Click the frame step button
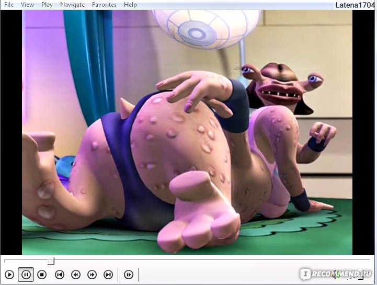The height and width of the screenshot is (285, 377). [x=129, y=275]
